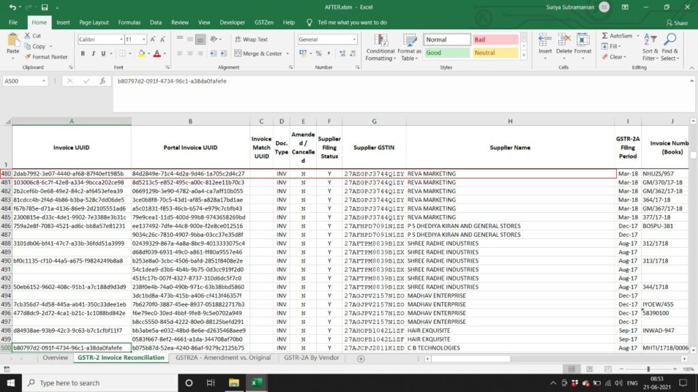Screen dimensions: 698x392
Task: Switch to Page Layout view icon
Action: 590,369
